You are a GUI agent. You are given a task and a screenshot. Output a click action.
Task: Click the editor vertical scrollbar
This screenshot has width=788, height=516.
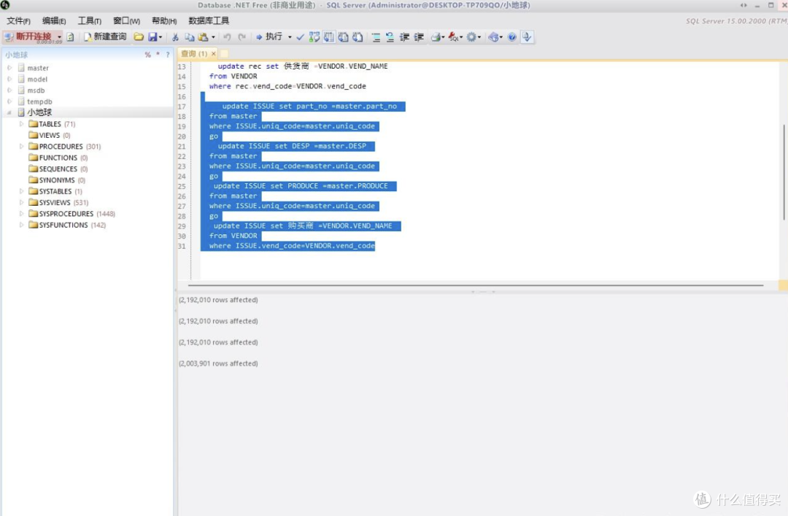[784, 171]
